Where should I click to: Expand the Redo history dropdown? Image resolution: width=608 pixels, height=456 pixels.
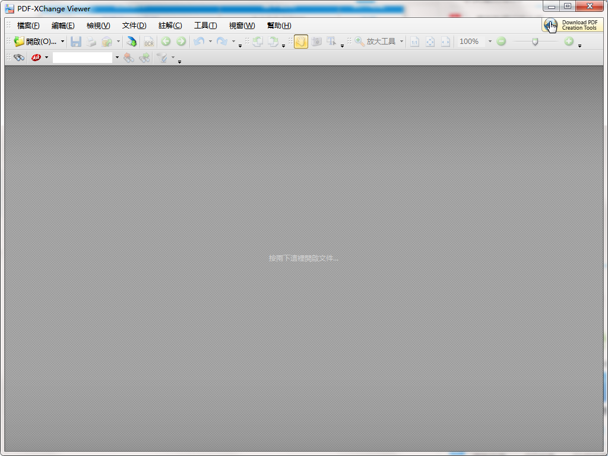(233, 42)
